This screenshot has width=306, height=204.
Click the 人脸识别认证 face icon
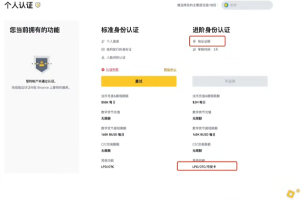tap(103, 58)
